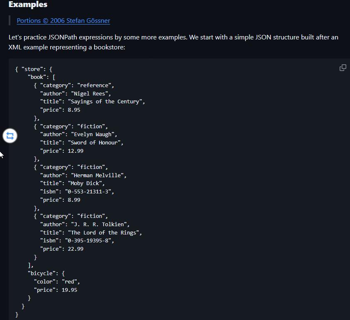Click the bicycle color value "red"
Image resolution: width=350 pixels, height=320 pixels.
(x=69, y=282)
